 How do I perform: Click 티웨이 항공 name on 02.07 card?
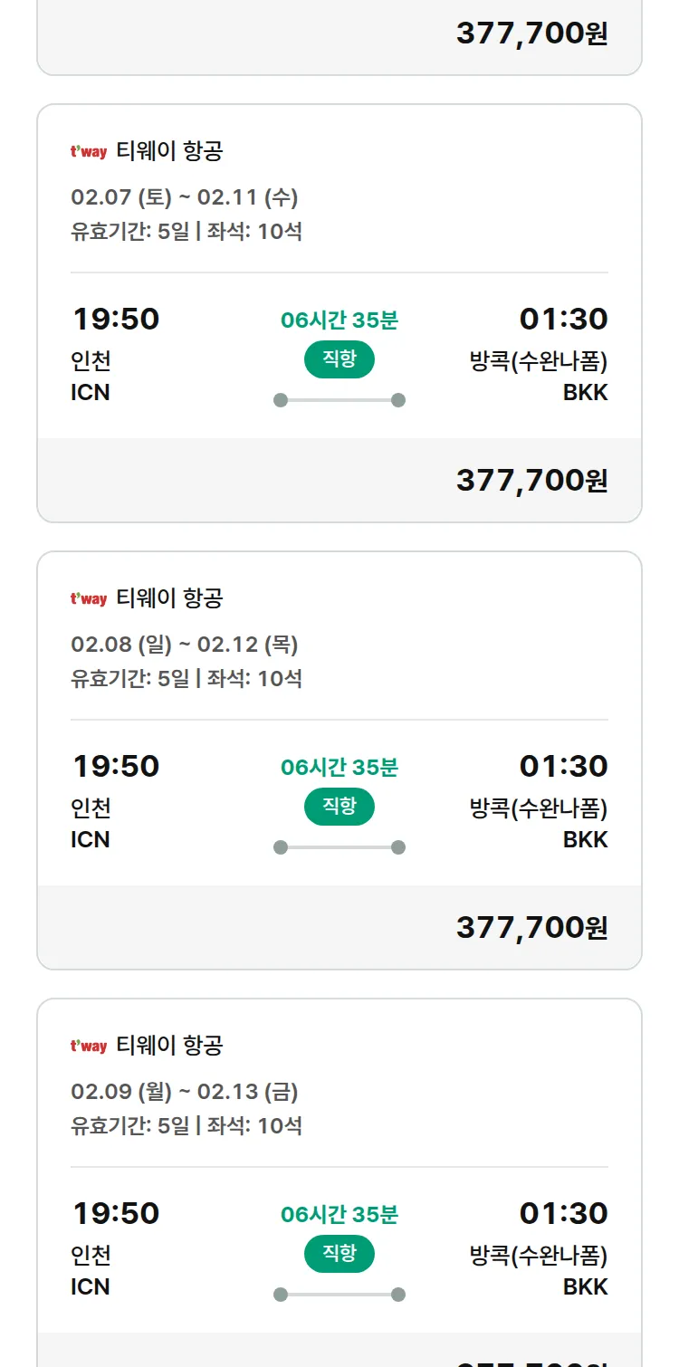(169, 151)
